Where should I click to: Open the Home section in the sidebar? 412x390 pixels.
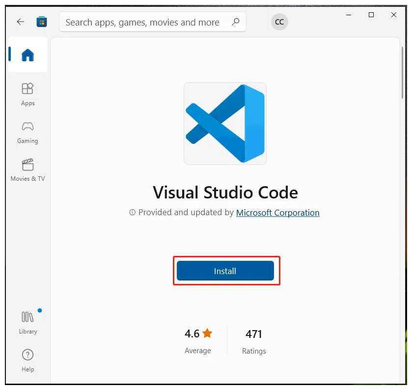tap(27, 55)
